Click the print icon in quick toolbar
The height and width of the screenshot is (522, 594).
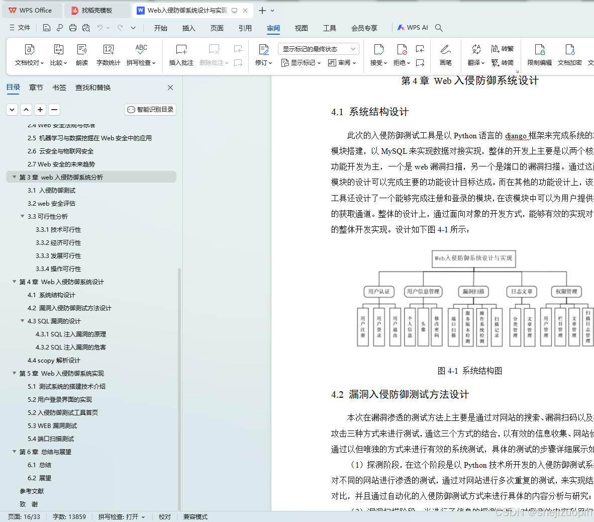73,28
